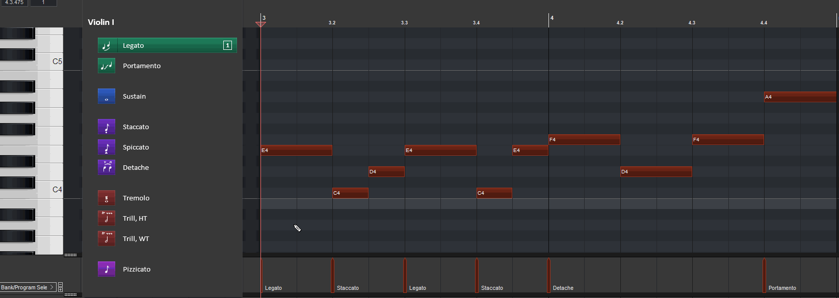The width and height of the screenshot is (839, 298).
Task: Select the E4 note at position 3.3
Action: tap(440, 150)
